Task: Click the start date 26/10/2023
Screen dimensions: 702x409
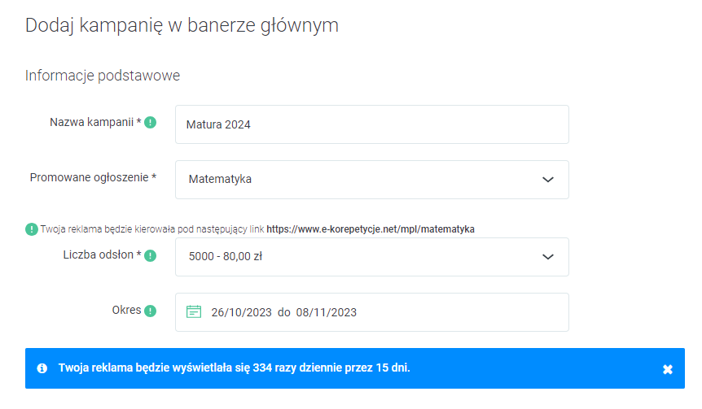Action: click(x=242, y=312)
